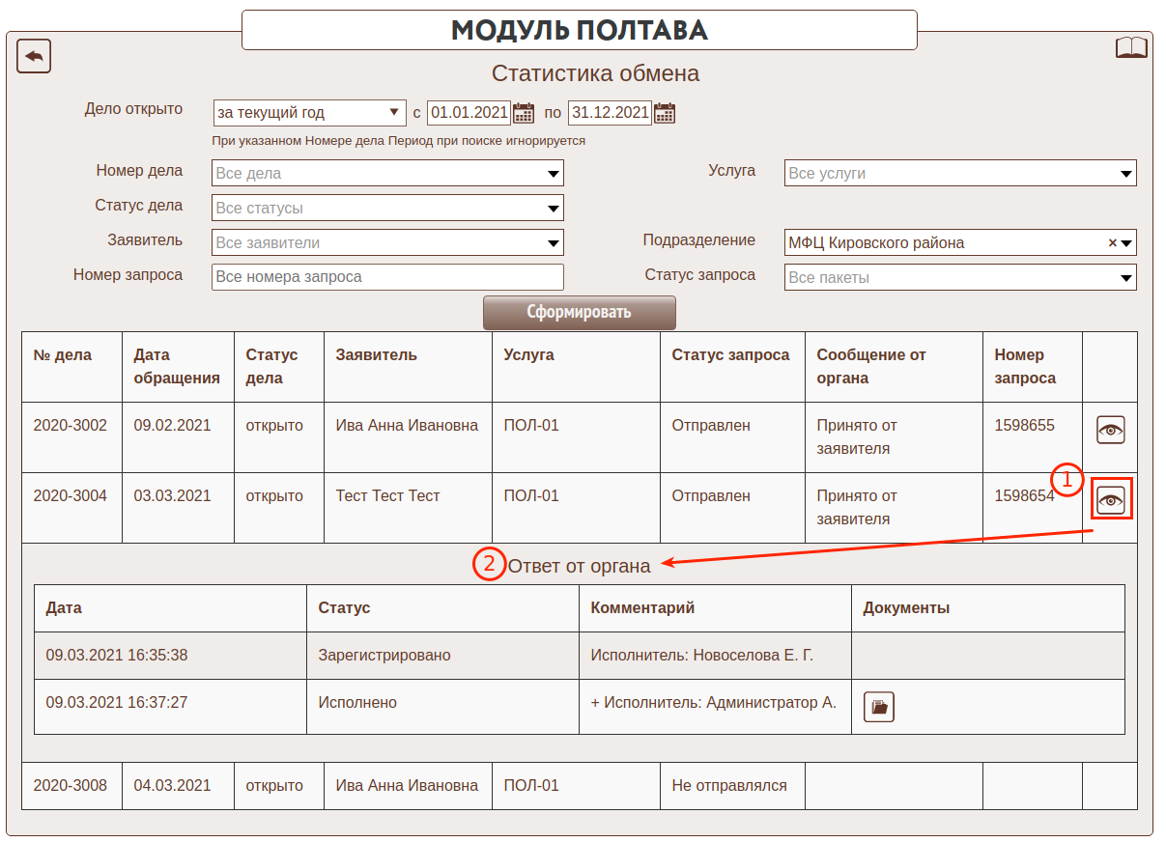Open documents folder for Исполнено response
1166x842 pixels.
878,707
